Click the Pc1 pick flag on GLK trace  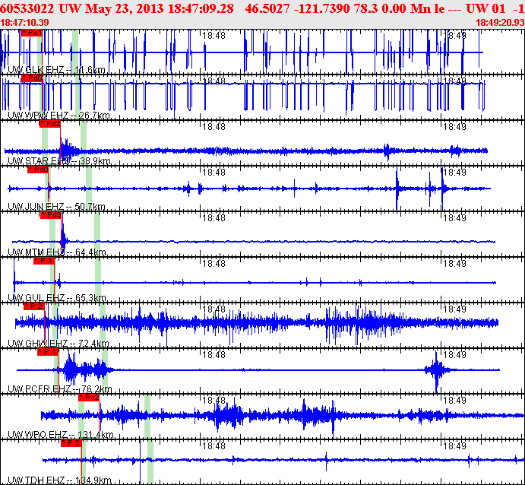tap(31, 33)
